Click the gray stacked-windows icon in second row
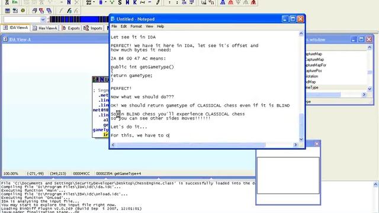The width and height of the screenshot is (379, 213). coord(34,11)
